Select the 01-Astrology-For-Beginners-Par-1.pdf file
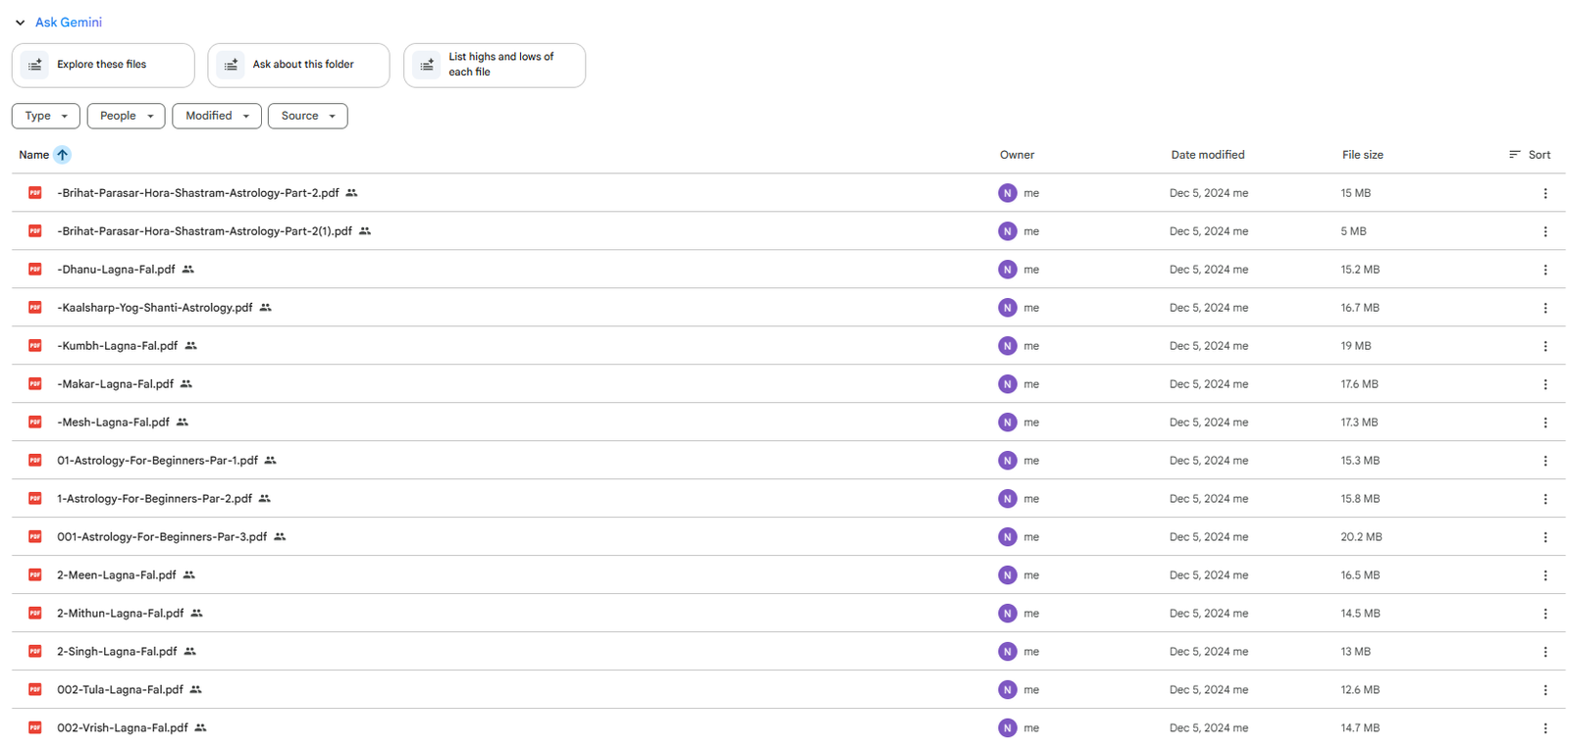 coord(157,461)
